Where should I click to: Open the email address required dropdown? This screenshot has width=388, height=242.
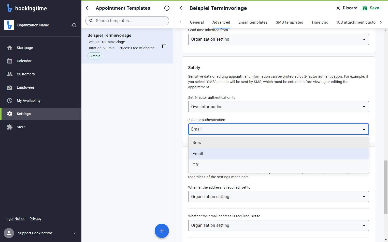[278, 225]
